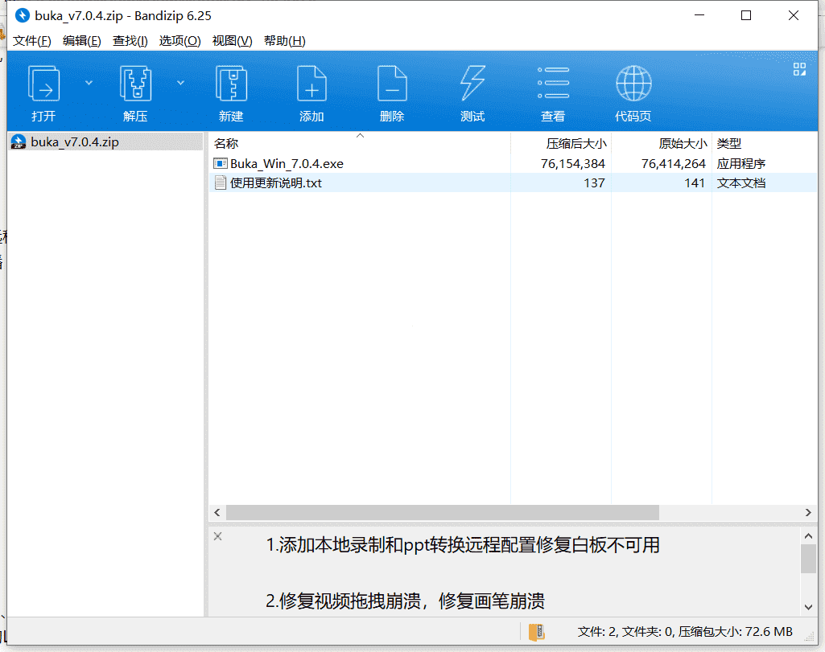Click the comment pane vertical scrollbar thumb
Screen dimensions: 825x652
[809, 559]
